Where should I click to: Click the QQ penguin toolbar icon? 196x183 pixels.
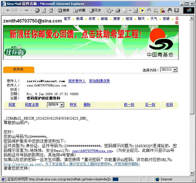(170, 10)
